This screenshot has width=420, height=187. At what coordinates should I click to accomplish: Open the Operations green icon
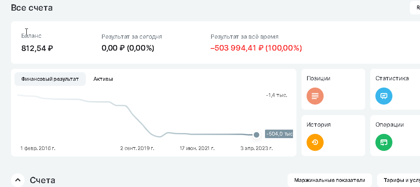point(383,142)
